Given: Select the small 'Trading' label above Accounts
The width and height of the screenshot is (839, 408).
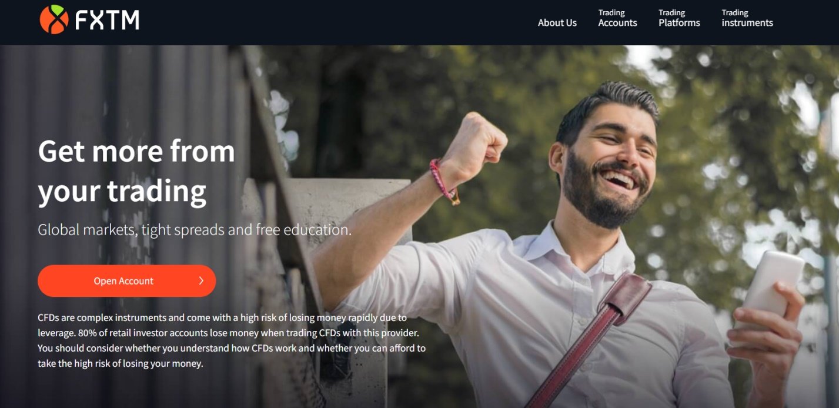Looking at the screenshot, I should point(611,13).
